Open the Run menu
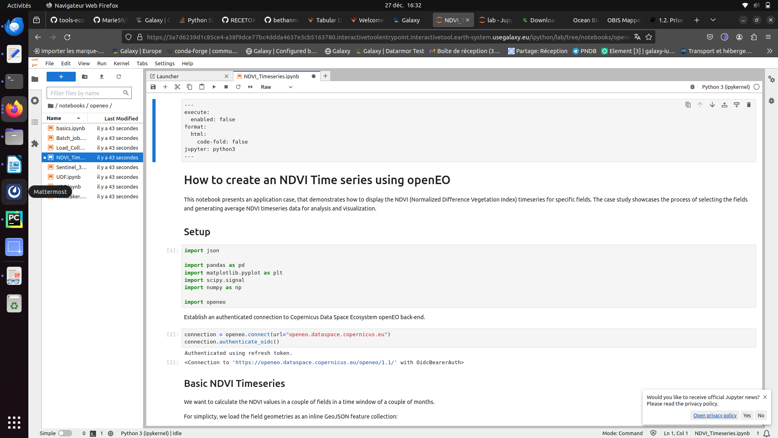778x438 pixels. pyautogui.click(x=102, y=63)
